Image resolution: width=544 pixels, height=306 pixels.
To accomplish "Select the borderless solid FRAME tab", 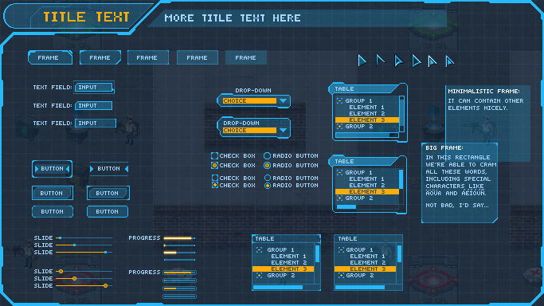I will pos(246,57).
